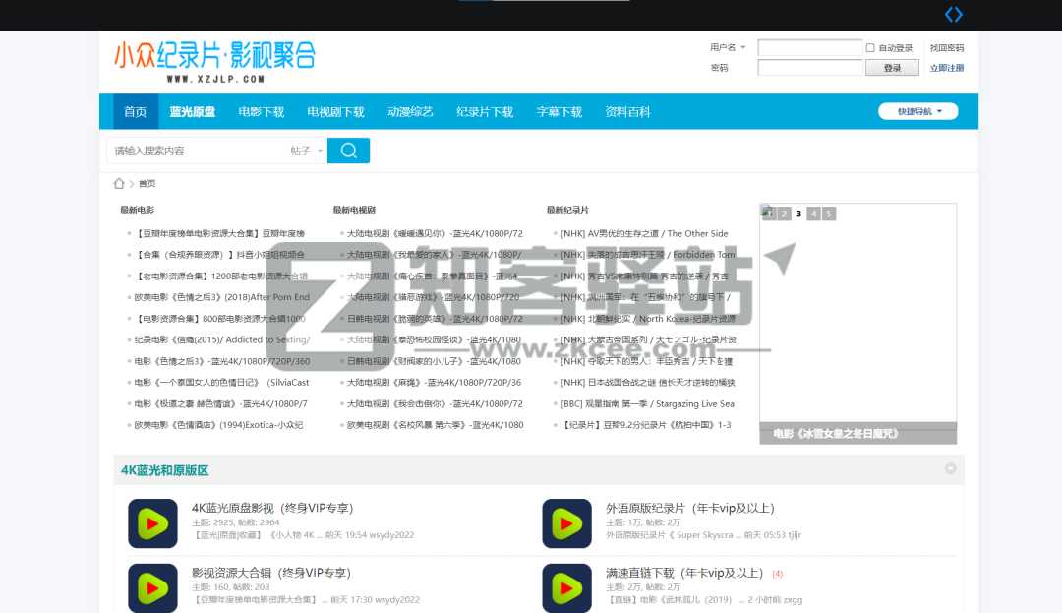This screenshot has width=1062, height=613.
Task: Click the home icon in the breadcrumb
Action: pos(119,183)
